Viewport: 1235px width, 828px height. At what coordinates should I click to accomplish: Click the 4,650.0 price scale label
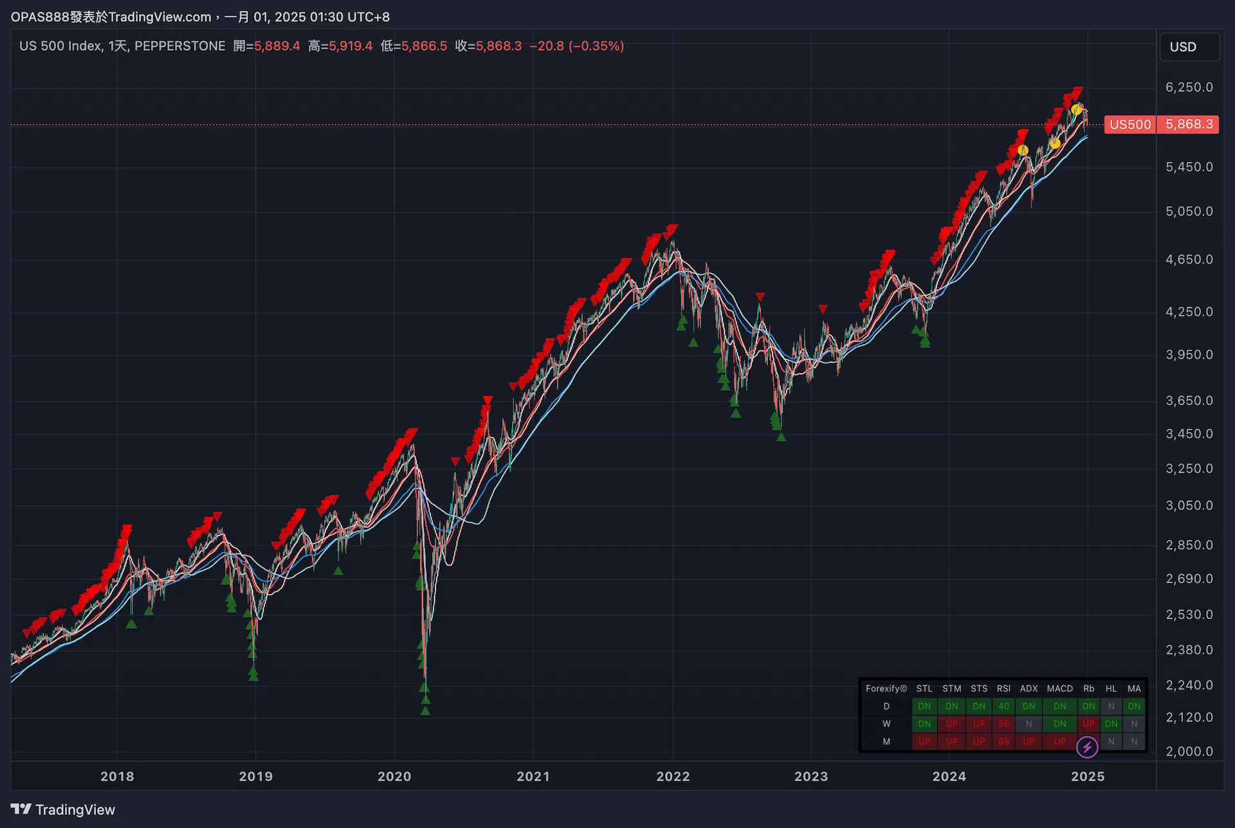click(1189, 259)
